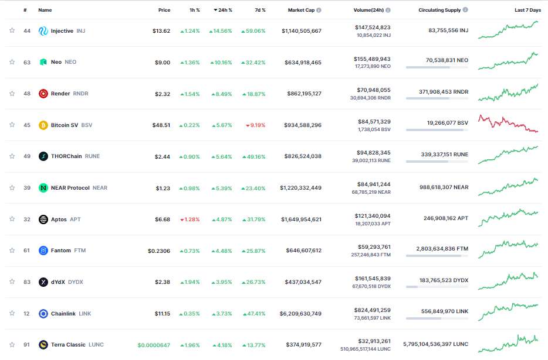
Task: Click Injective volume $147,524,823
Action: click(x=373, y=28)
